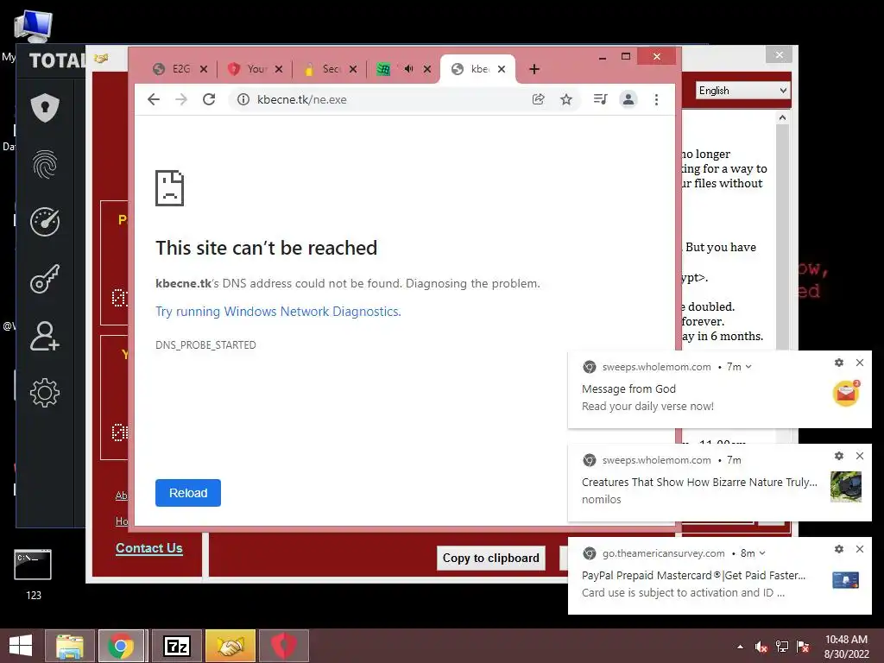Show hidden tray icons arrow

pyautogui.click(x=740, y=647)
